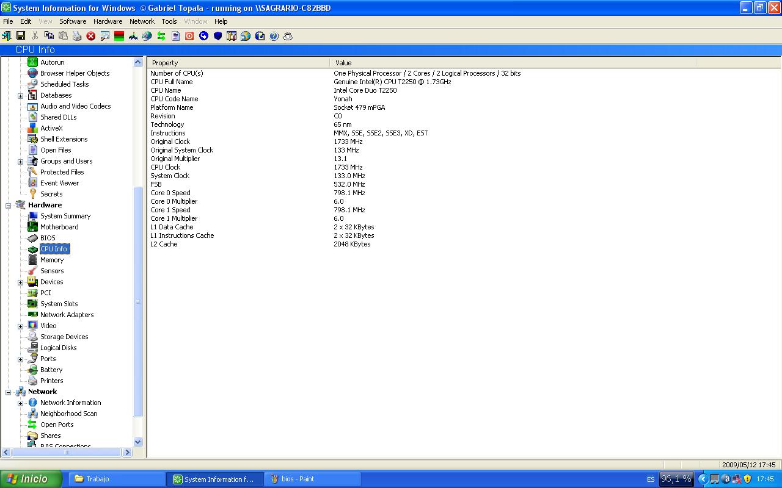
Task: Open the Help menu
Action: click(221, 21)
